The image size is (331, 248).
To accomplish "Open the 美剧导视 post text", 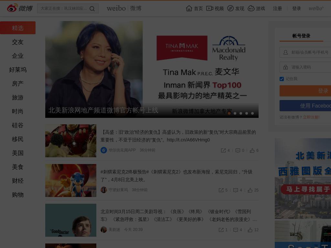I will pos(179,215).
